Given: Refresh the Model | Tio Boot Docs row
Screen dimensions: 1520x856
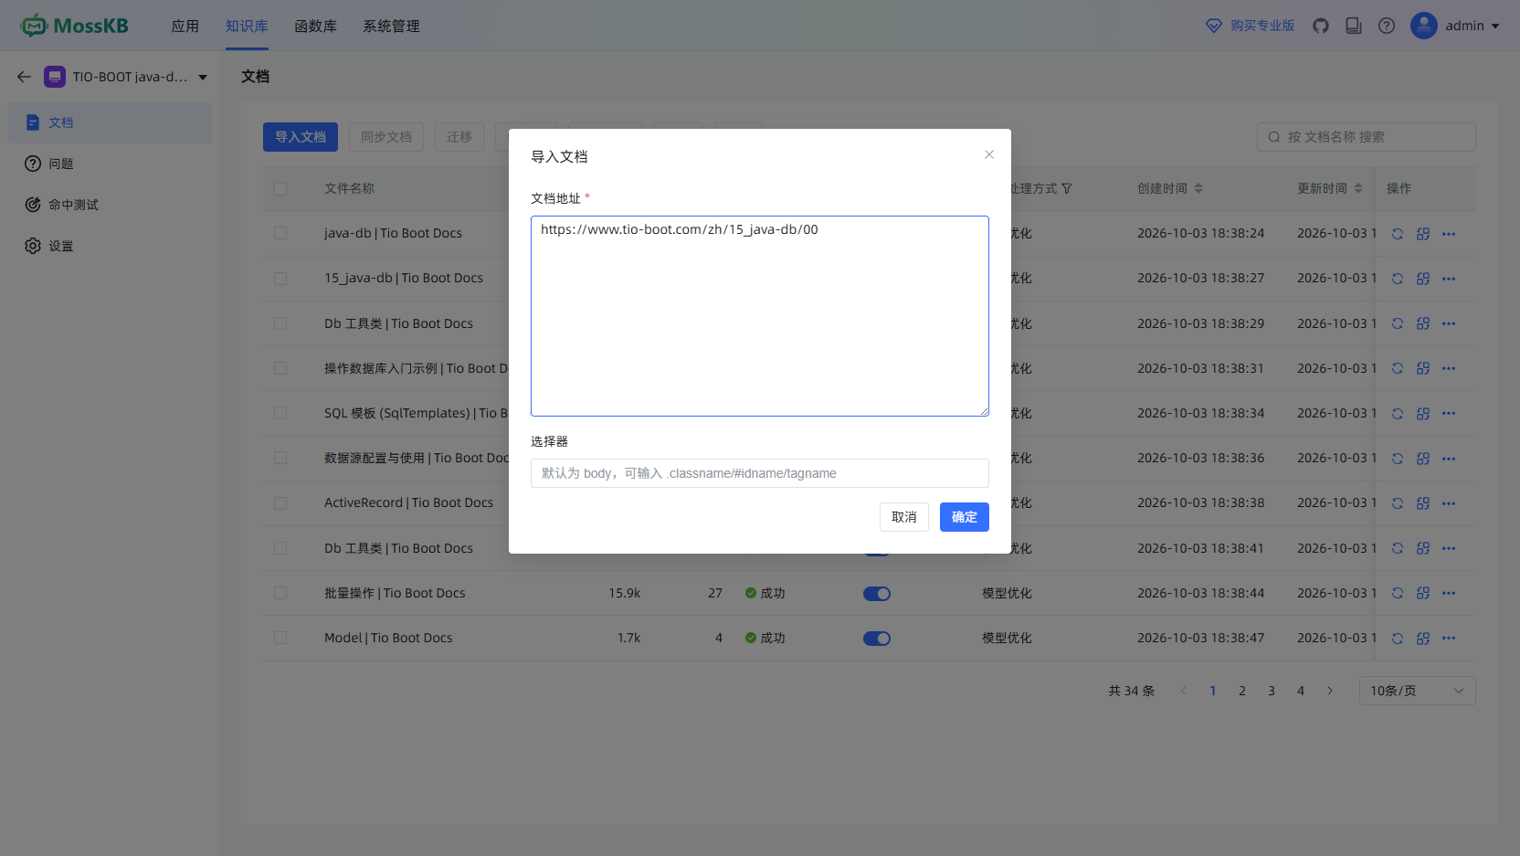Looking at the screenshot, I should 1398,639.
